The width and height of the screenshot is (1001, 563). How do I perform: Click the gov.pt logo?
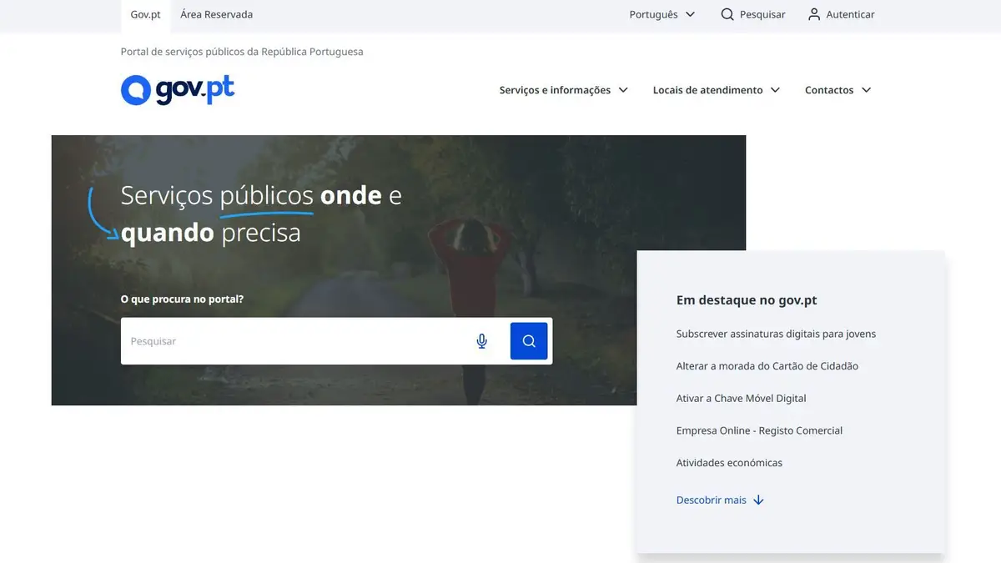(178, 90)
